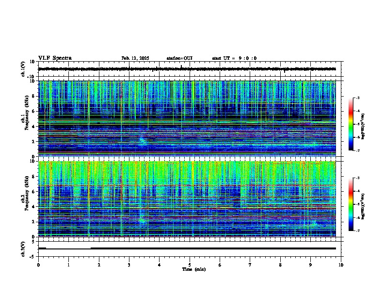Screen dimensions: 384x297
Task: Click the "4" kHz tick on ch.1 spectrogram
Action: (x=33, y=127)
